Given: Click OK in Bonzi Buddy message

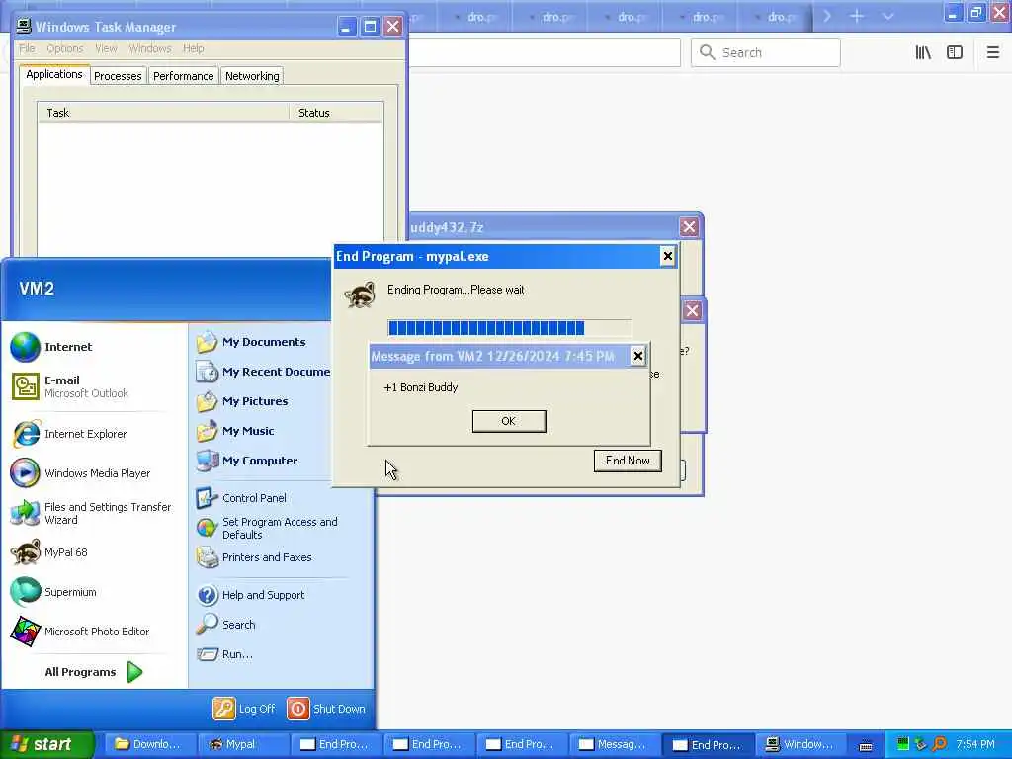Looking at the screenshot, I should 509,421.
